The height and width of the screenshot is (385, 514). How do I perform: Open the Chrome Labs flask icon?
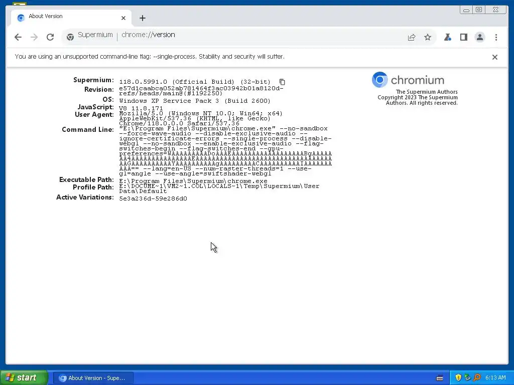(x=447, y=37)
